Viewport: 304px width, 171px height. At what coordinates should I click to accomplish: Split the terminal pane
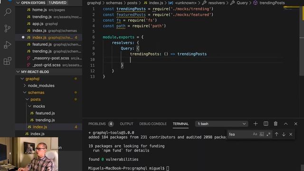266,123
